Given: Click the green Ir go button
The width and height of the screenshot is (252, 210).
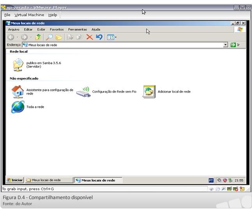Looking at the screenshot, I should [x=235, y=45].
